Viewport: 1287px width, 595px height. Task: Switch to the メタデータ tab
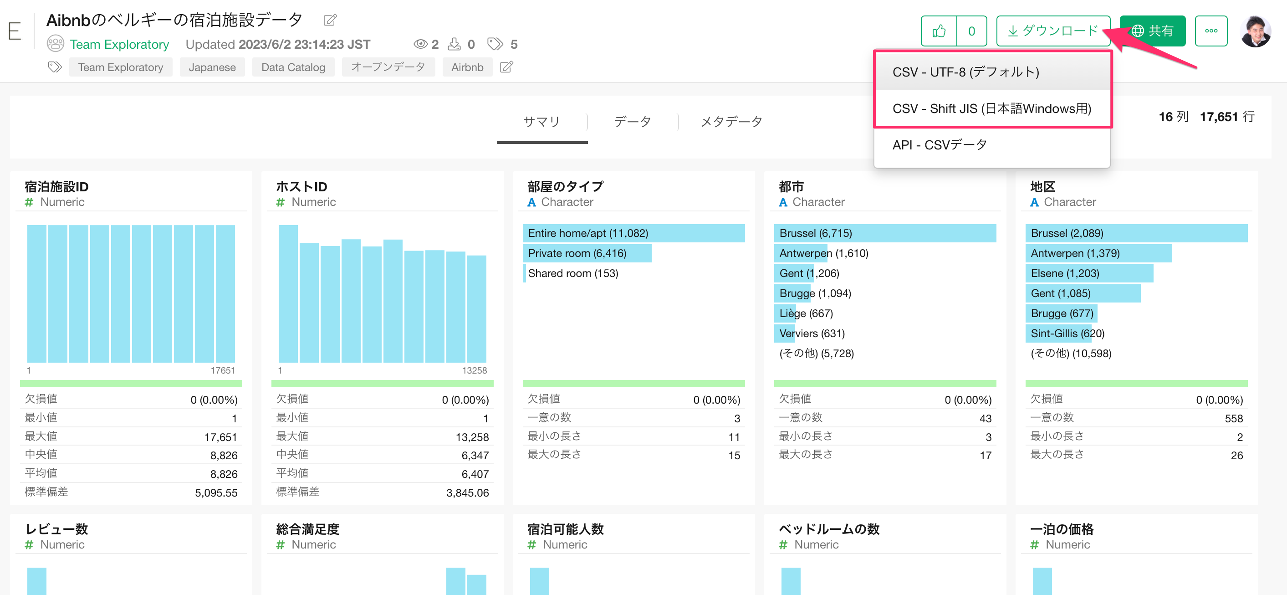click(731, 122)
